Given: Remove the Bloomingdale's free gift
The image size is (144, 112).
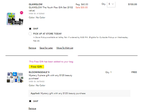Looking at the screenshot, I should tap(32, 108).
